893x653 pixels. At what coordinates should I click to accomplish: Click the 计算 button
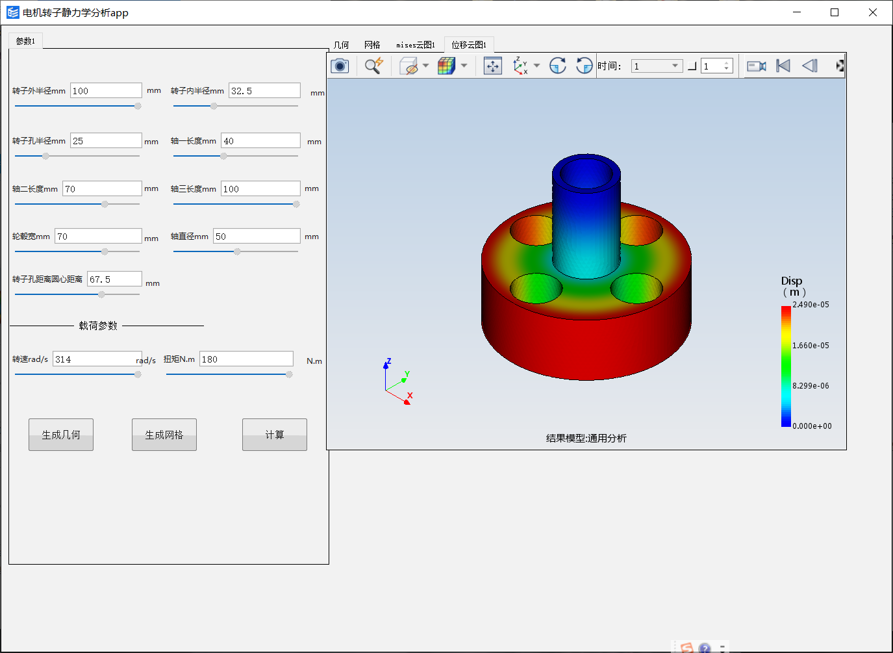275,435
